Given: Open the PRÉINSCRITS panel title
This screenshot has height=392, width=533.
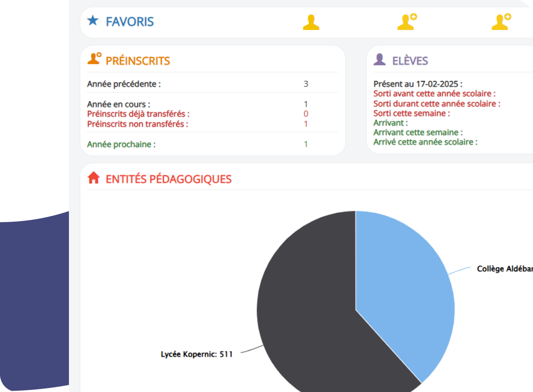Looking at the screenshot, I should point(138,61).
